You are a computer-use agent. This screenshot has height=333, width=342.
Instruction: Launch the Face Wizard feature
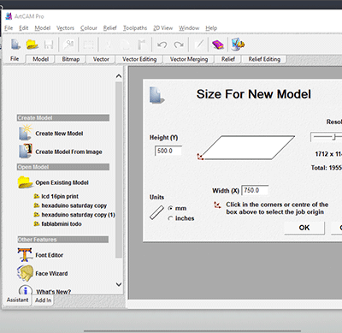(x=51, y=273)
